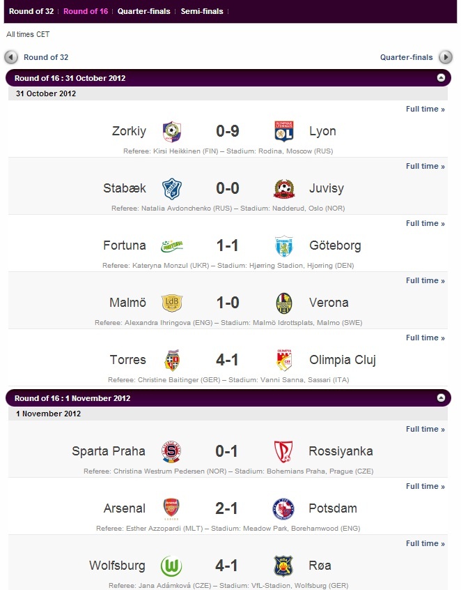Click the Torres 4-1 score
Screen dimensions: 461x590
(x=227, y=360)
